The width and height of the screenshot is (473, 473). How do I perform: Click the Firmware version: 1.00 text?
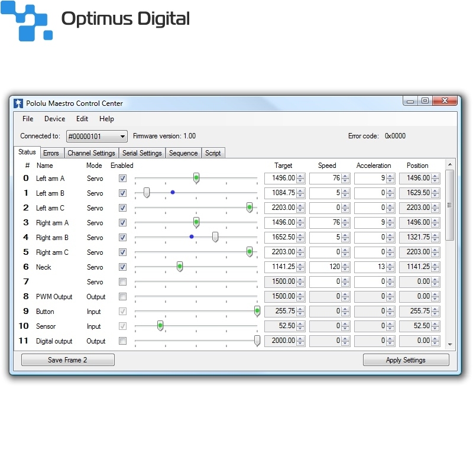[164, 136]
